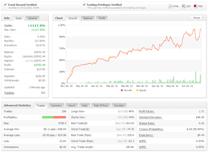Select the Balance chart tab
Image resolution: width=208 pixels, height=152 pixels.
tap(88, 18)
